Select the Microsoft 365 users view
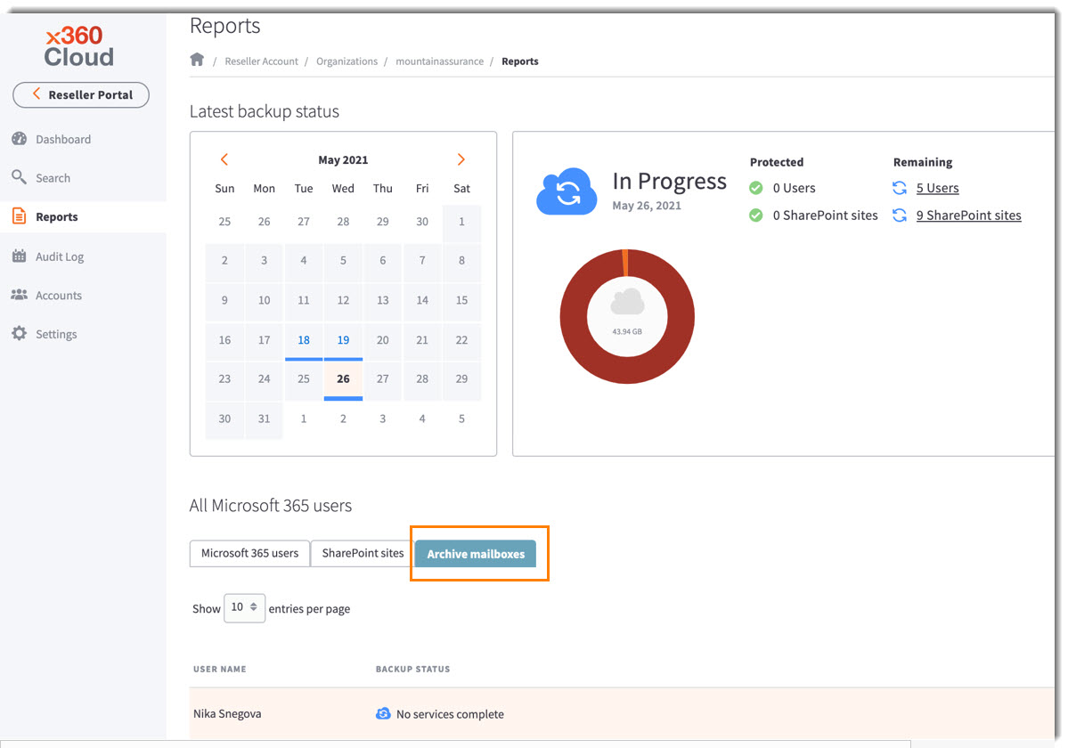 (249, 553)
